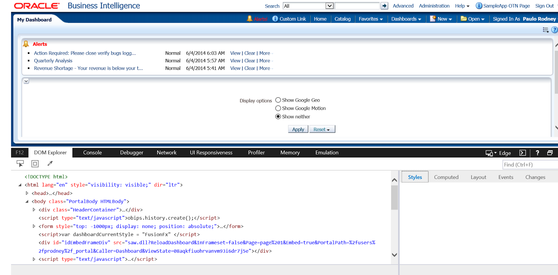This screenshot has height=275, width=558.
Task: Click the DOM tree scroll up arrow
Action: pos(394,180)
